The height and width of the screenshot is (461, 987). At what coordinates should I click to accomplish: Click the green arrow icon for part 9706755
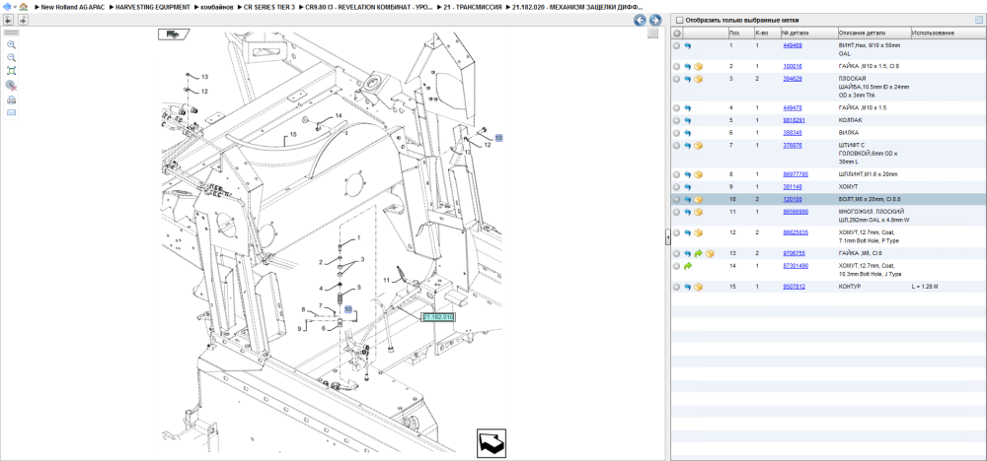click(698, 253)
